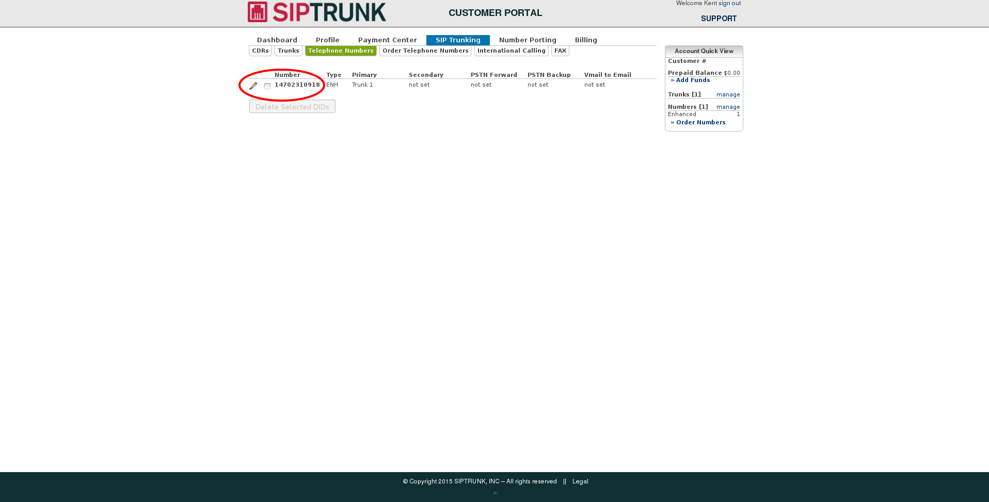Image resolution: width=989 pixels, height=502 pixels.
Task: Open the Trunks sub-tab
Action: click(289, 51)
